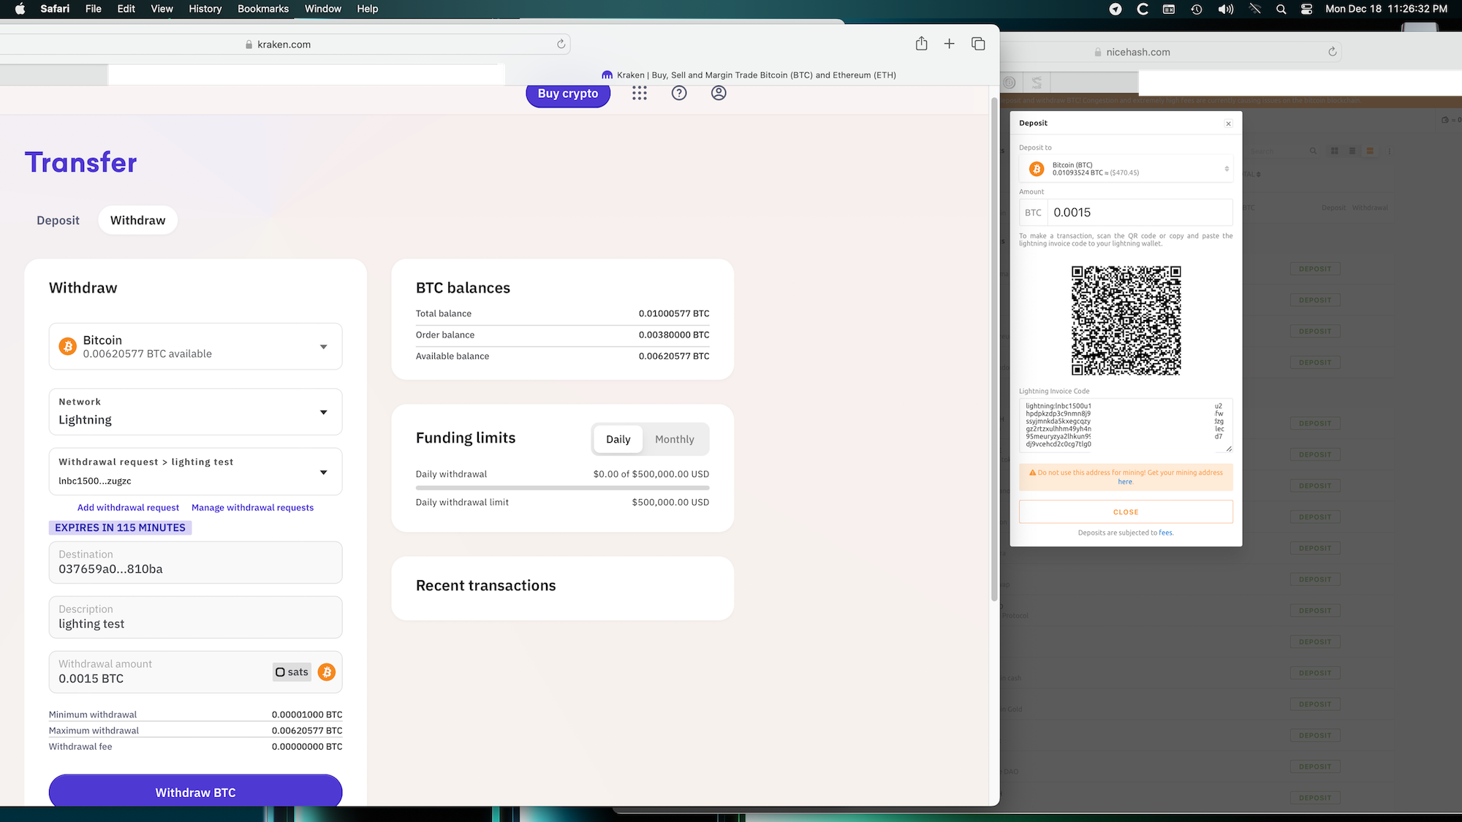Click the Withdrawal amount field
The image size is (1462, 822).
(x=195, y=671)
